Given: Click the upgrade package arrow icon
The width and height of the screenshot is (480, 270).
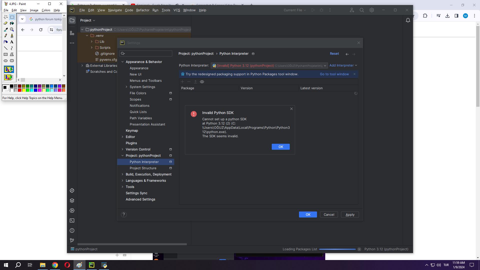Looking at the screenshot, I should click(195, 82).
